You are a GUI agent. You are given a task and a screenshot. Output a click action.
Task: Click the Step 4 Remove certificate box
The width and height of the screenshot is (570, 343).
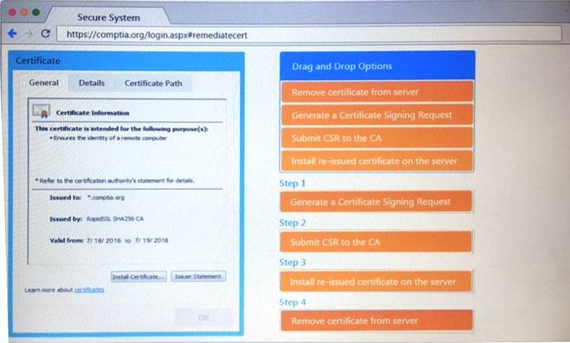(376, 321)
